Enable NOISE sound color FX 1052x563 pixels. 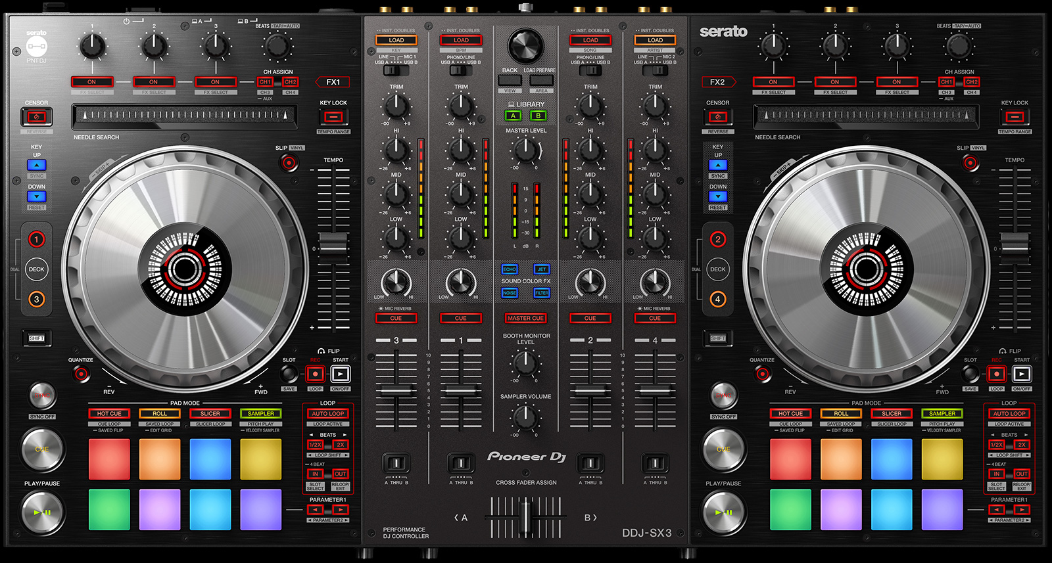tap(510, 293)
